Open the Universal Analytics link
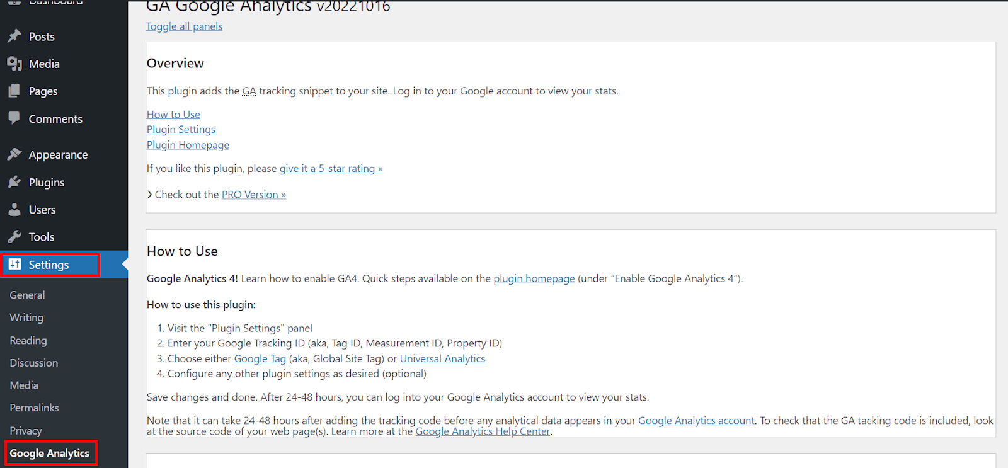This screenshot has height=468, width=1008. 442,359
